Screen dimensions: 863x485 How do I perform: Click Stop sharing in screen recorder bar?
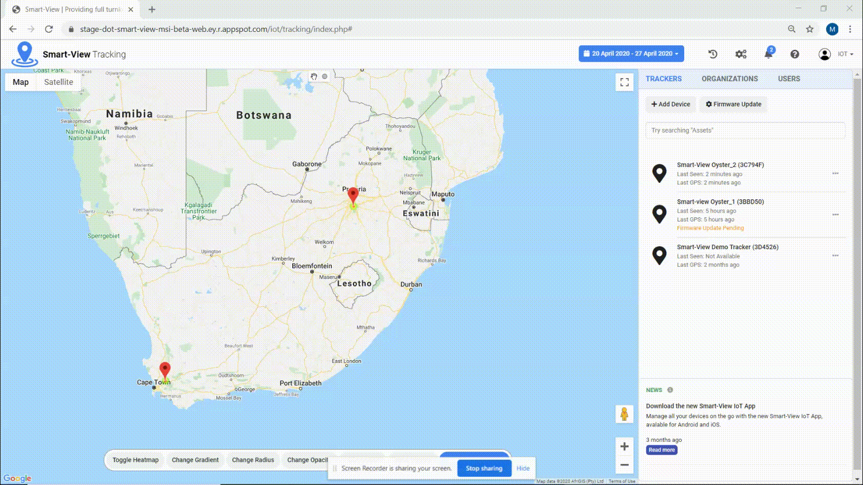coord(484,468)
